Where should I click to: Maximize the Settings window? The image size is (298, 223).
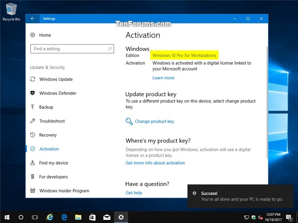248,19
